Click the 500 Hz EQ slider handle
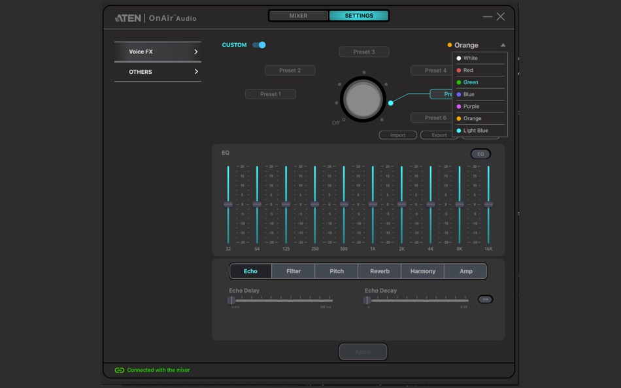This screenshot has width=621, height=388. pos(344,204)
